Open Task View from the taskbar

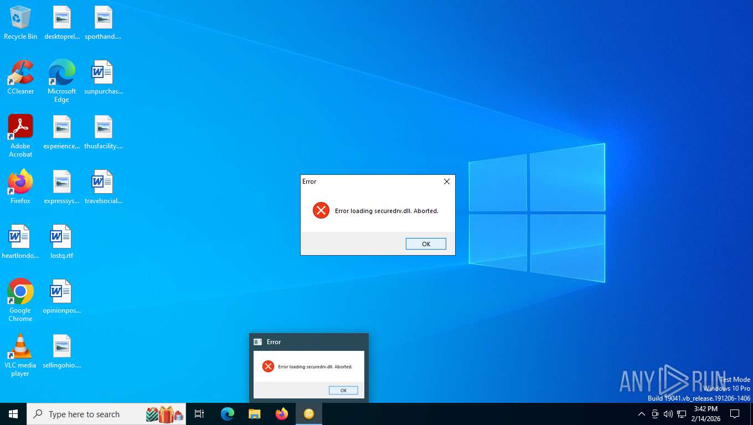[x=199, y=414]
